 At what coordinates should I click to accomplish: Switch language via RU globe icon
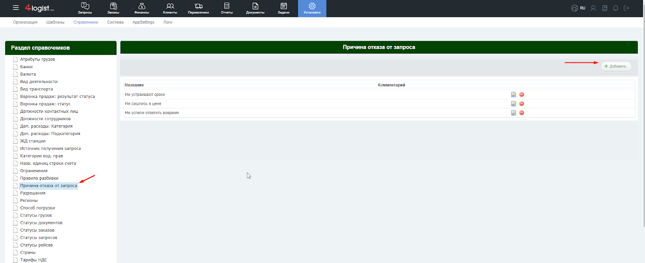(578, 8)
